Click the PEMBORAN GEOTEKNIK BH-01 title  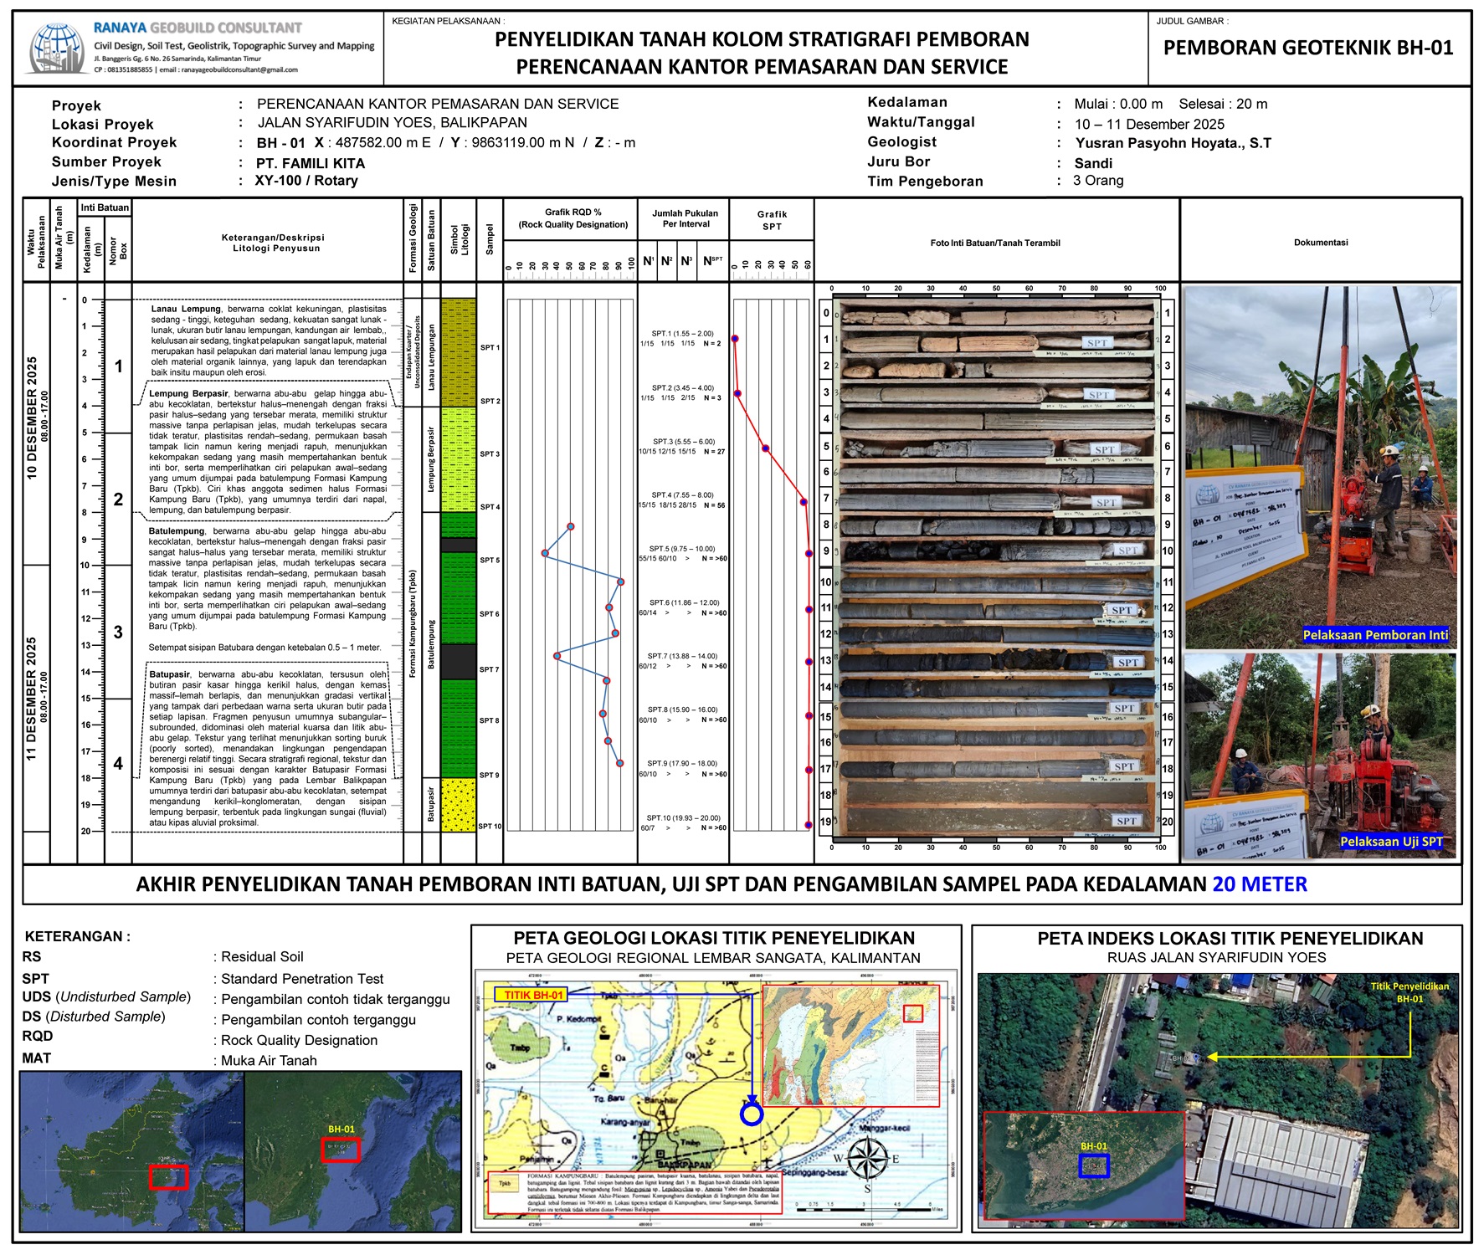[x=1308, y=49]
